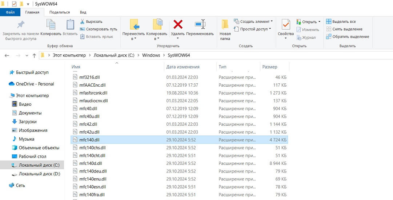Open Создать элемент dropdown
This screenshot has width=393, height=200.
(253, 21)
